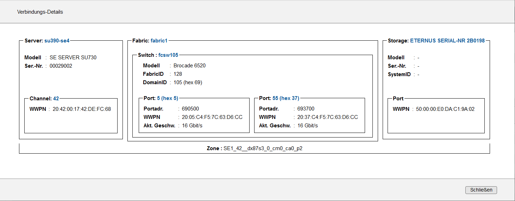The image size is (515, 201).
Task: Click the switch model Brocade 6520
Action: pyautogui.click(x=189, y=66)
